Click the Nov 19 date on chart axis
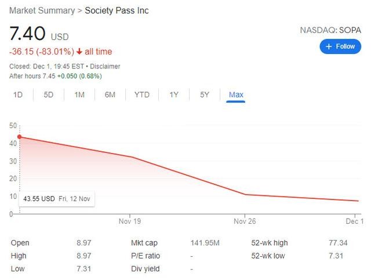Screen dimensions: 371x280 [x=129, y=221]
